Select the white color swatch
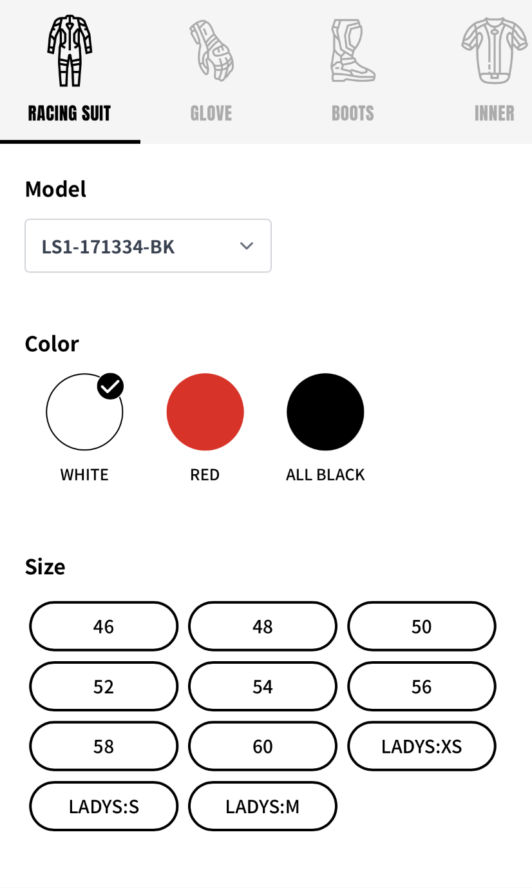This screenshot has height=888, width=532. tap(84, 412)
